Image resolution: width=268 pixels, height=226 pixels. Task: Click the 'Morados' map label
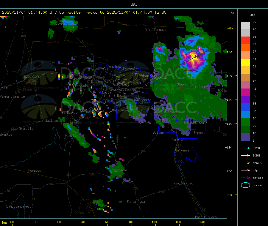point(35,170)
